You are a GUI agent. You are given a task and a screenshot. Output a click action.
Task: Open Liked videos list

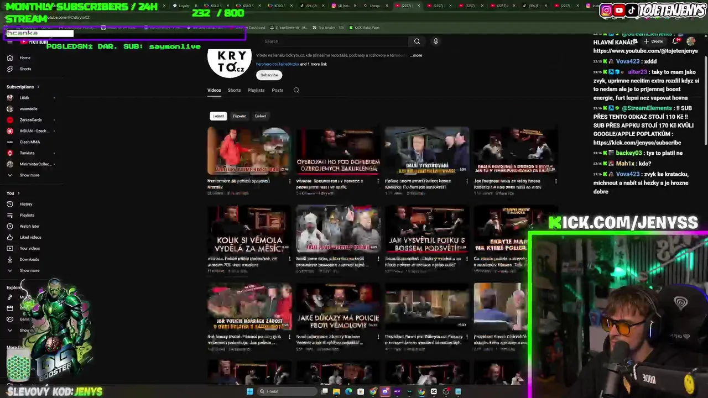pyautogui.click(x=30, y=238)
